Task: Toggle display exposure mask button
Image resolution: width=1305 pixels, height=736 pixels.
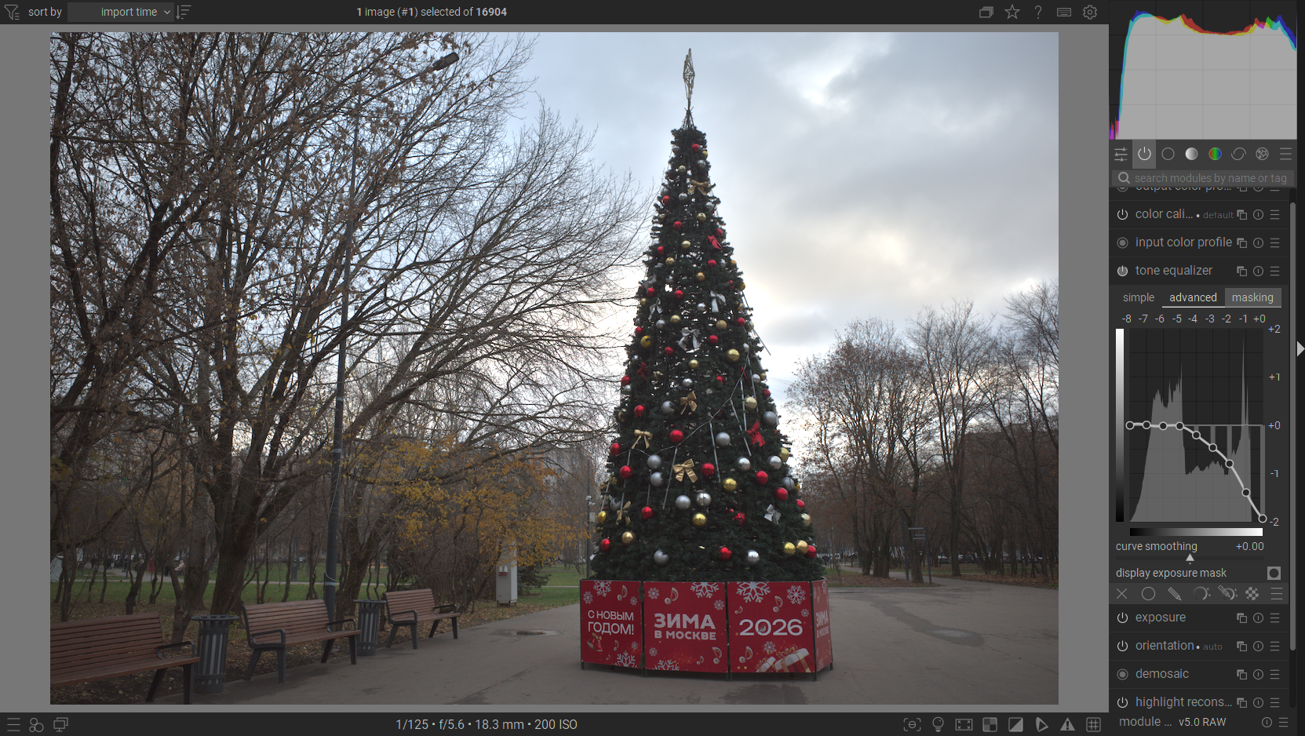Action: coord(1274,573)
